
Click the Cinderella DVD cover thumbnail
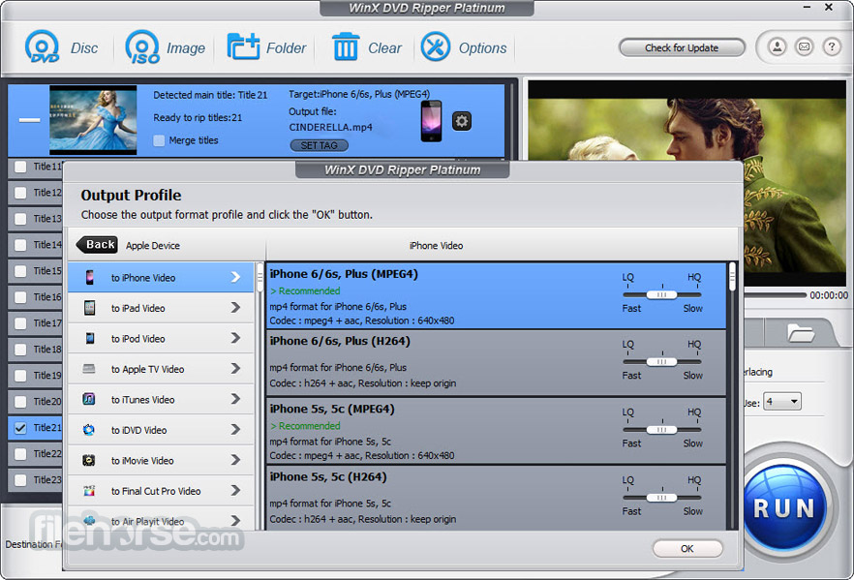point(93,120)
